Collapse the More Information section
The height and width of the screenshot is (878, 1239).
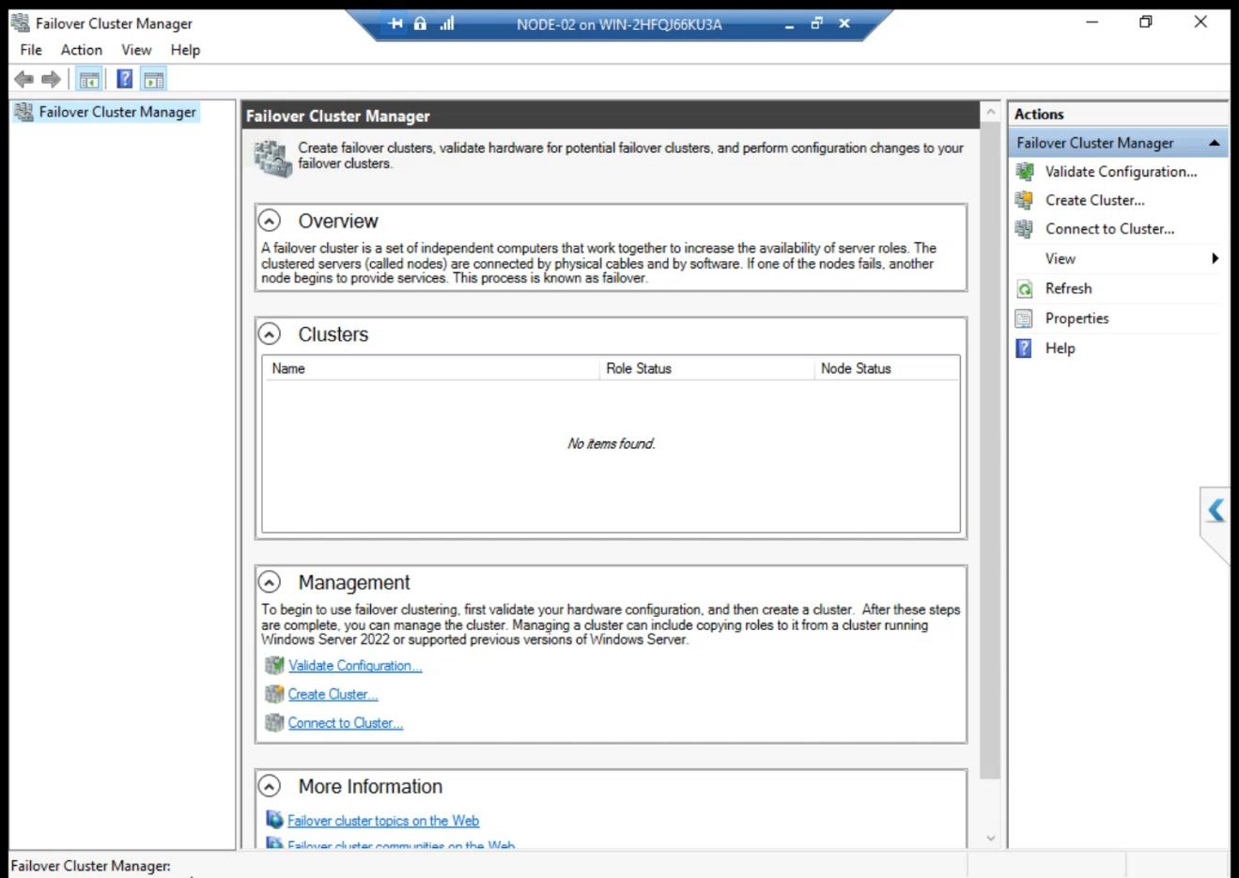270,786
